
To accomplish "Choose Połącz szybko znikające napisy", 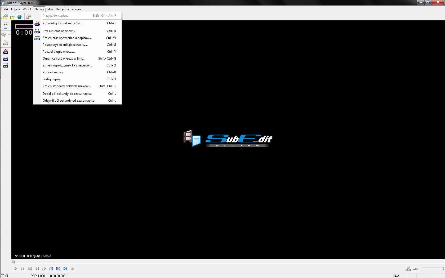I will (77, 45).
